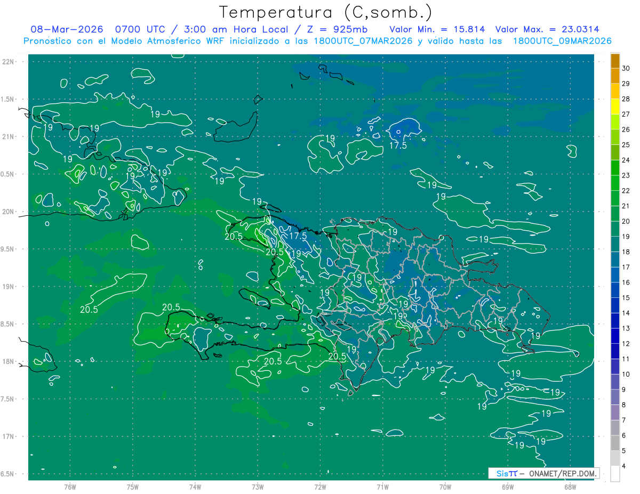Click the "68W" longitude axis label
The height and width of the screenshot is (494, 640).
(x=570, y=487)
